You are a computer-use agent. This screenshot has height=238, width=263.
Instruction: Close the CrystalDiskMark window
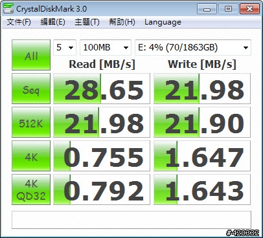click(x=249, y=9)
